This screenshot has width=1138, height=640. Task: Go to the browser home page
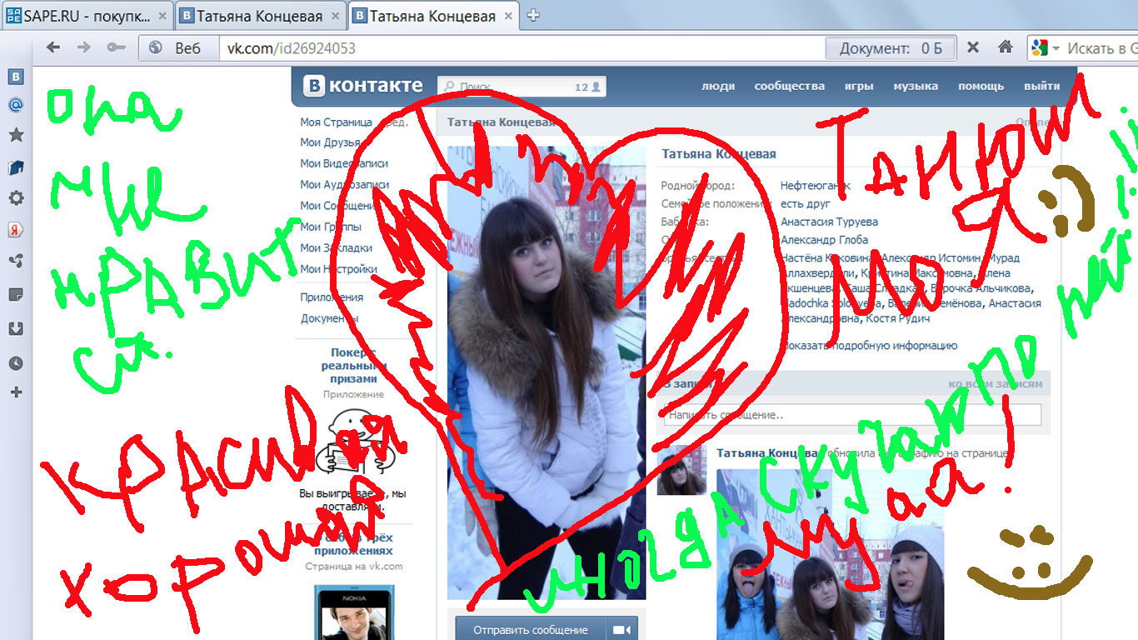tap(1006, 47)
